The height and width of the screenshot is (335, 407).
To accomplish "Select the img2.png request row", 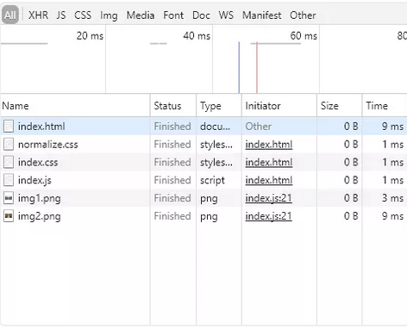I will [x=203, y=216].
